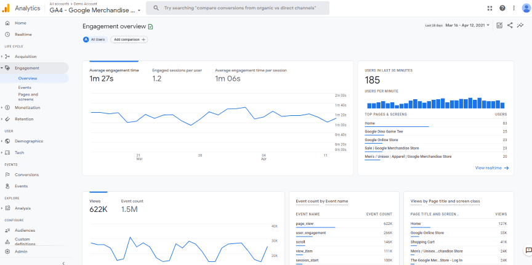Click the view_item event row
Viewport: 532px width, 265px height.
pyautogui.click(x=344, y=251)
